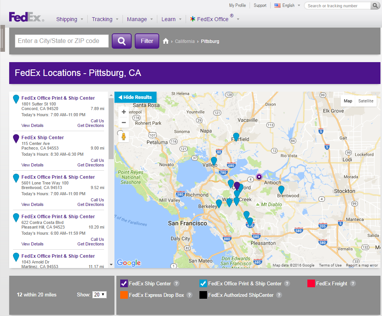This screenshot has height=316, width=382.
Task: Expand the Learn menu
Action: (x=171, y=19)
